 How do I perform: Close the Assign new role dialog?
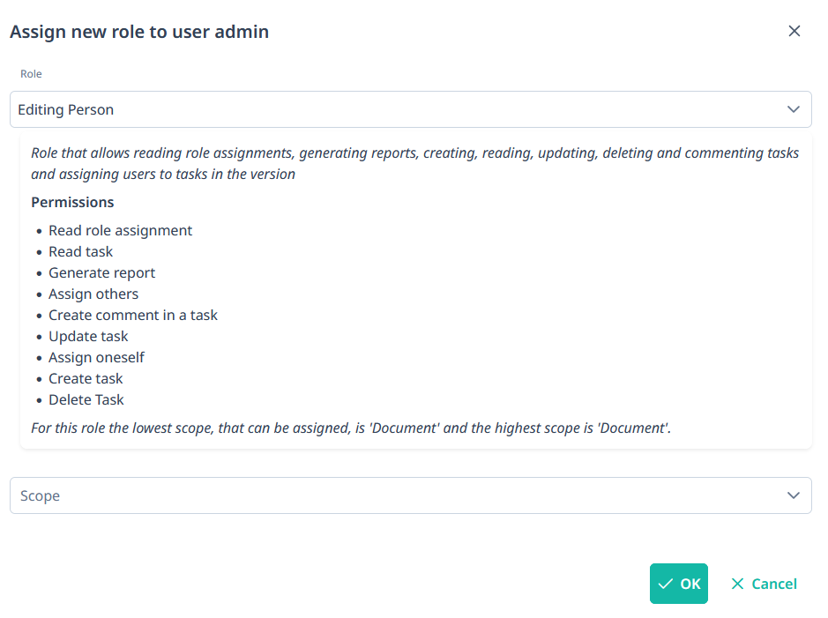point(794,31)
